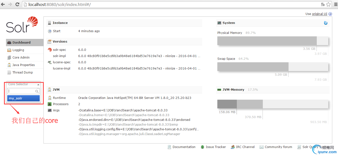Click the 370.50 MB JVM memory value
Image resolution: width=338 pixels, height=156 pixels.
[253, 117]
